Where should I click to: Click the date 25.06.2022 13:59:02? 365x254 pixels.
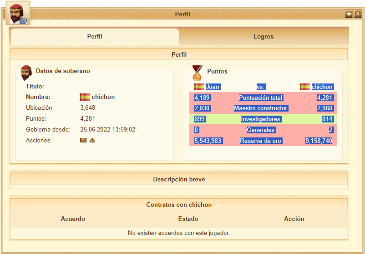(107, 129)
